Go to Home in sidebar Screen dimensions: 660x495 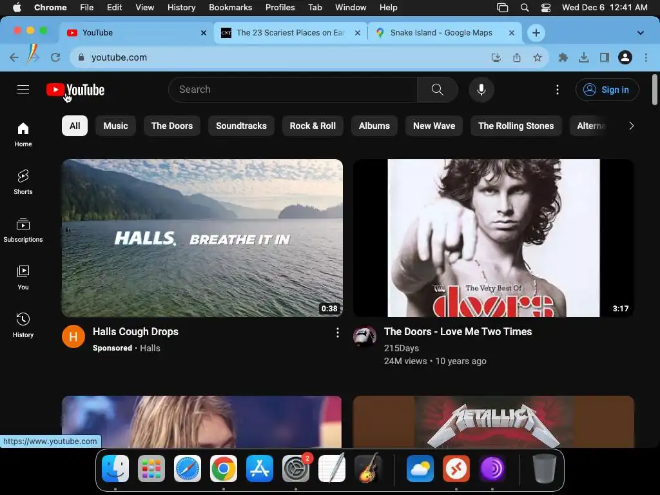point(23,134)
